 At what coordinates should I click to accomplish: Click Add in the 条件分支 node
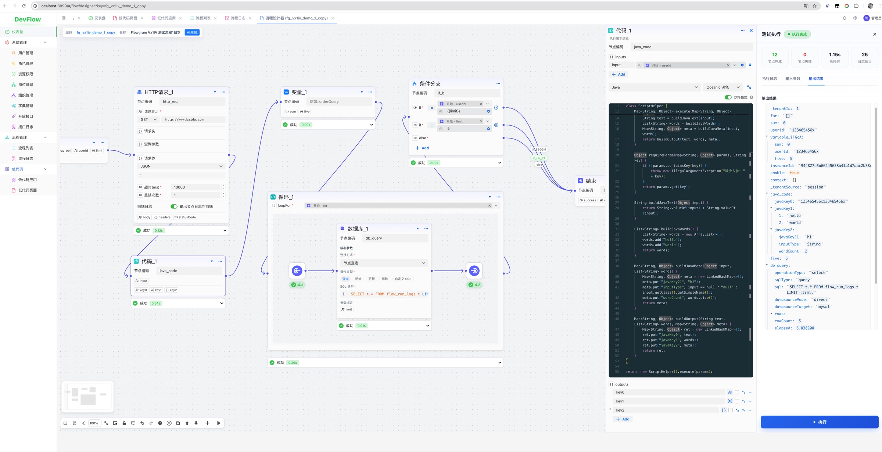pos(422,148)
